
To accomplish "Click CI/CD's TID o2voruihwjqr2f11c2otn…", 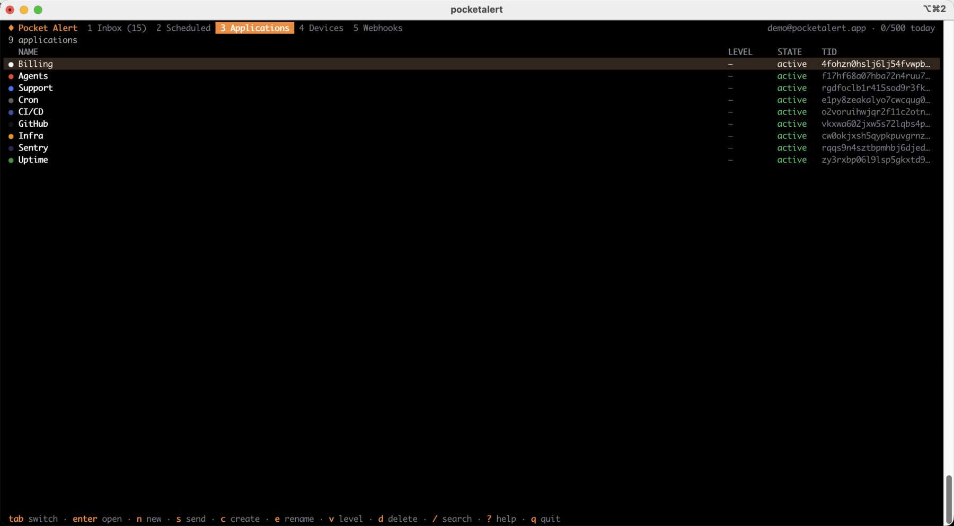I will click(x=876, y=112).
